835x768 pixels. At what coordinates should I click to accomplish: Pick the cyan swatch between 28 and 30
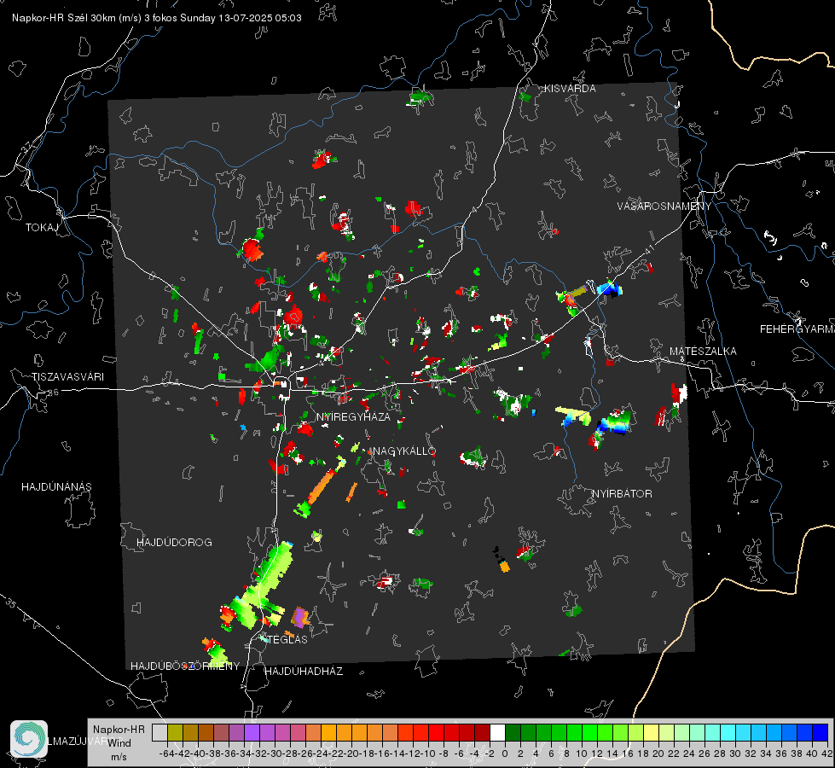tap(728, 732)
